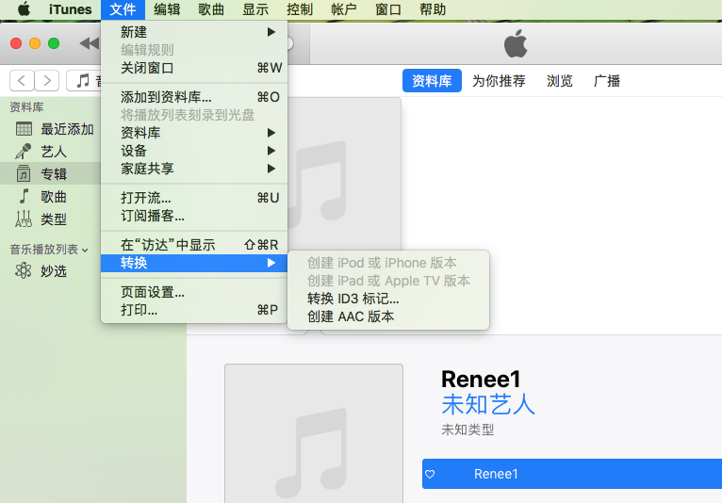
Task: Open the 窗口 menu
Action: tap(388, 9)
